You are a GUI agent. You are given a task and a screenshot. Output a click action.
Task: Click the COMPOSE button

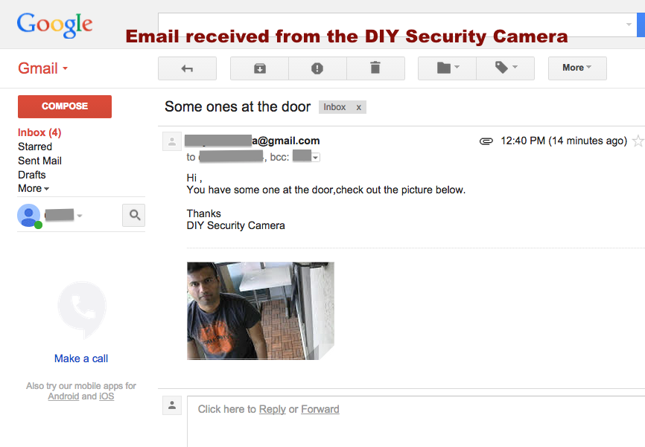pos(65,106)
